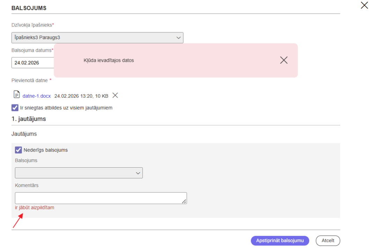
Task: Click the resize handle of the Komentārs textarea
Action: pos(184,201)
